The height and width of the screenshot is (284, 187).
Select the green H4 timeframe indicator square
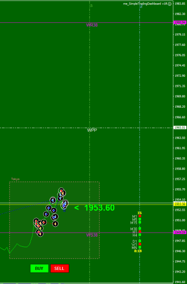[x=140, y=235]
